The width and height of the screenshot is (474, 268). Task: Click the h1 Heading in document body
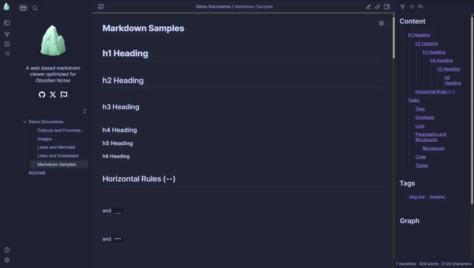(x=125, y=54)
